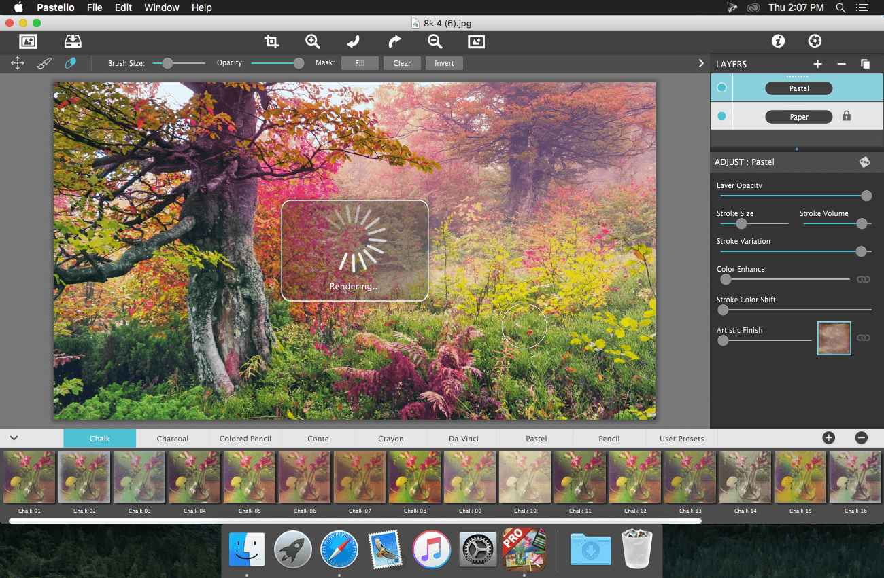Click the save image tray icon
The width and height of the screenshot is (884, 578).
tap(73, 41)
